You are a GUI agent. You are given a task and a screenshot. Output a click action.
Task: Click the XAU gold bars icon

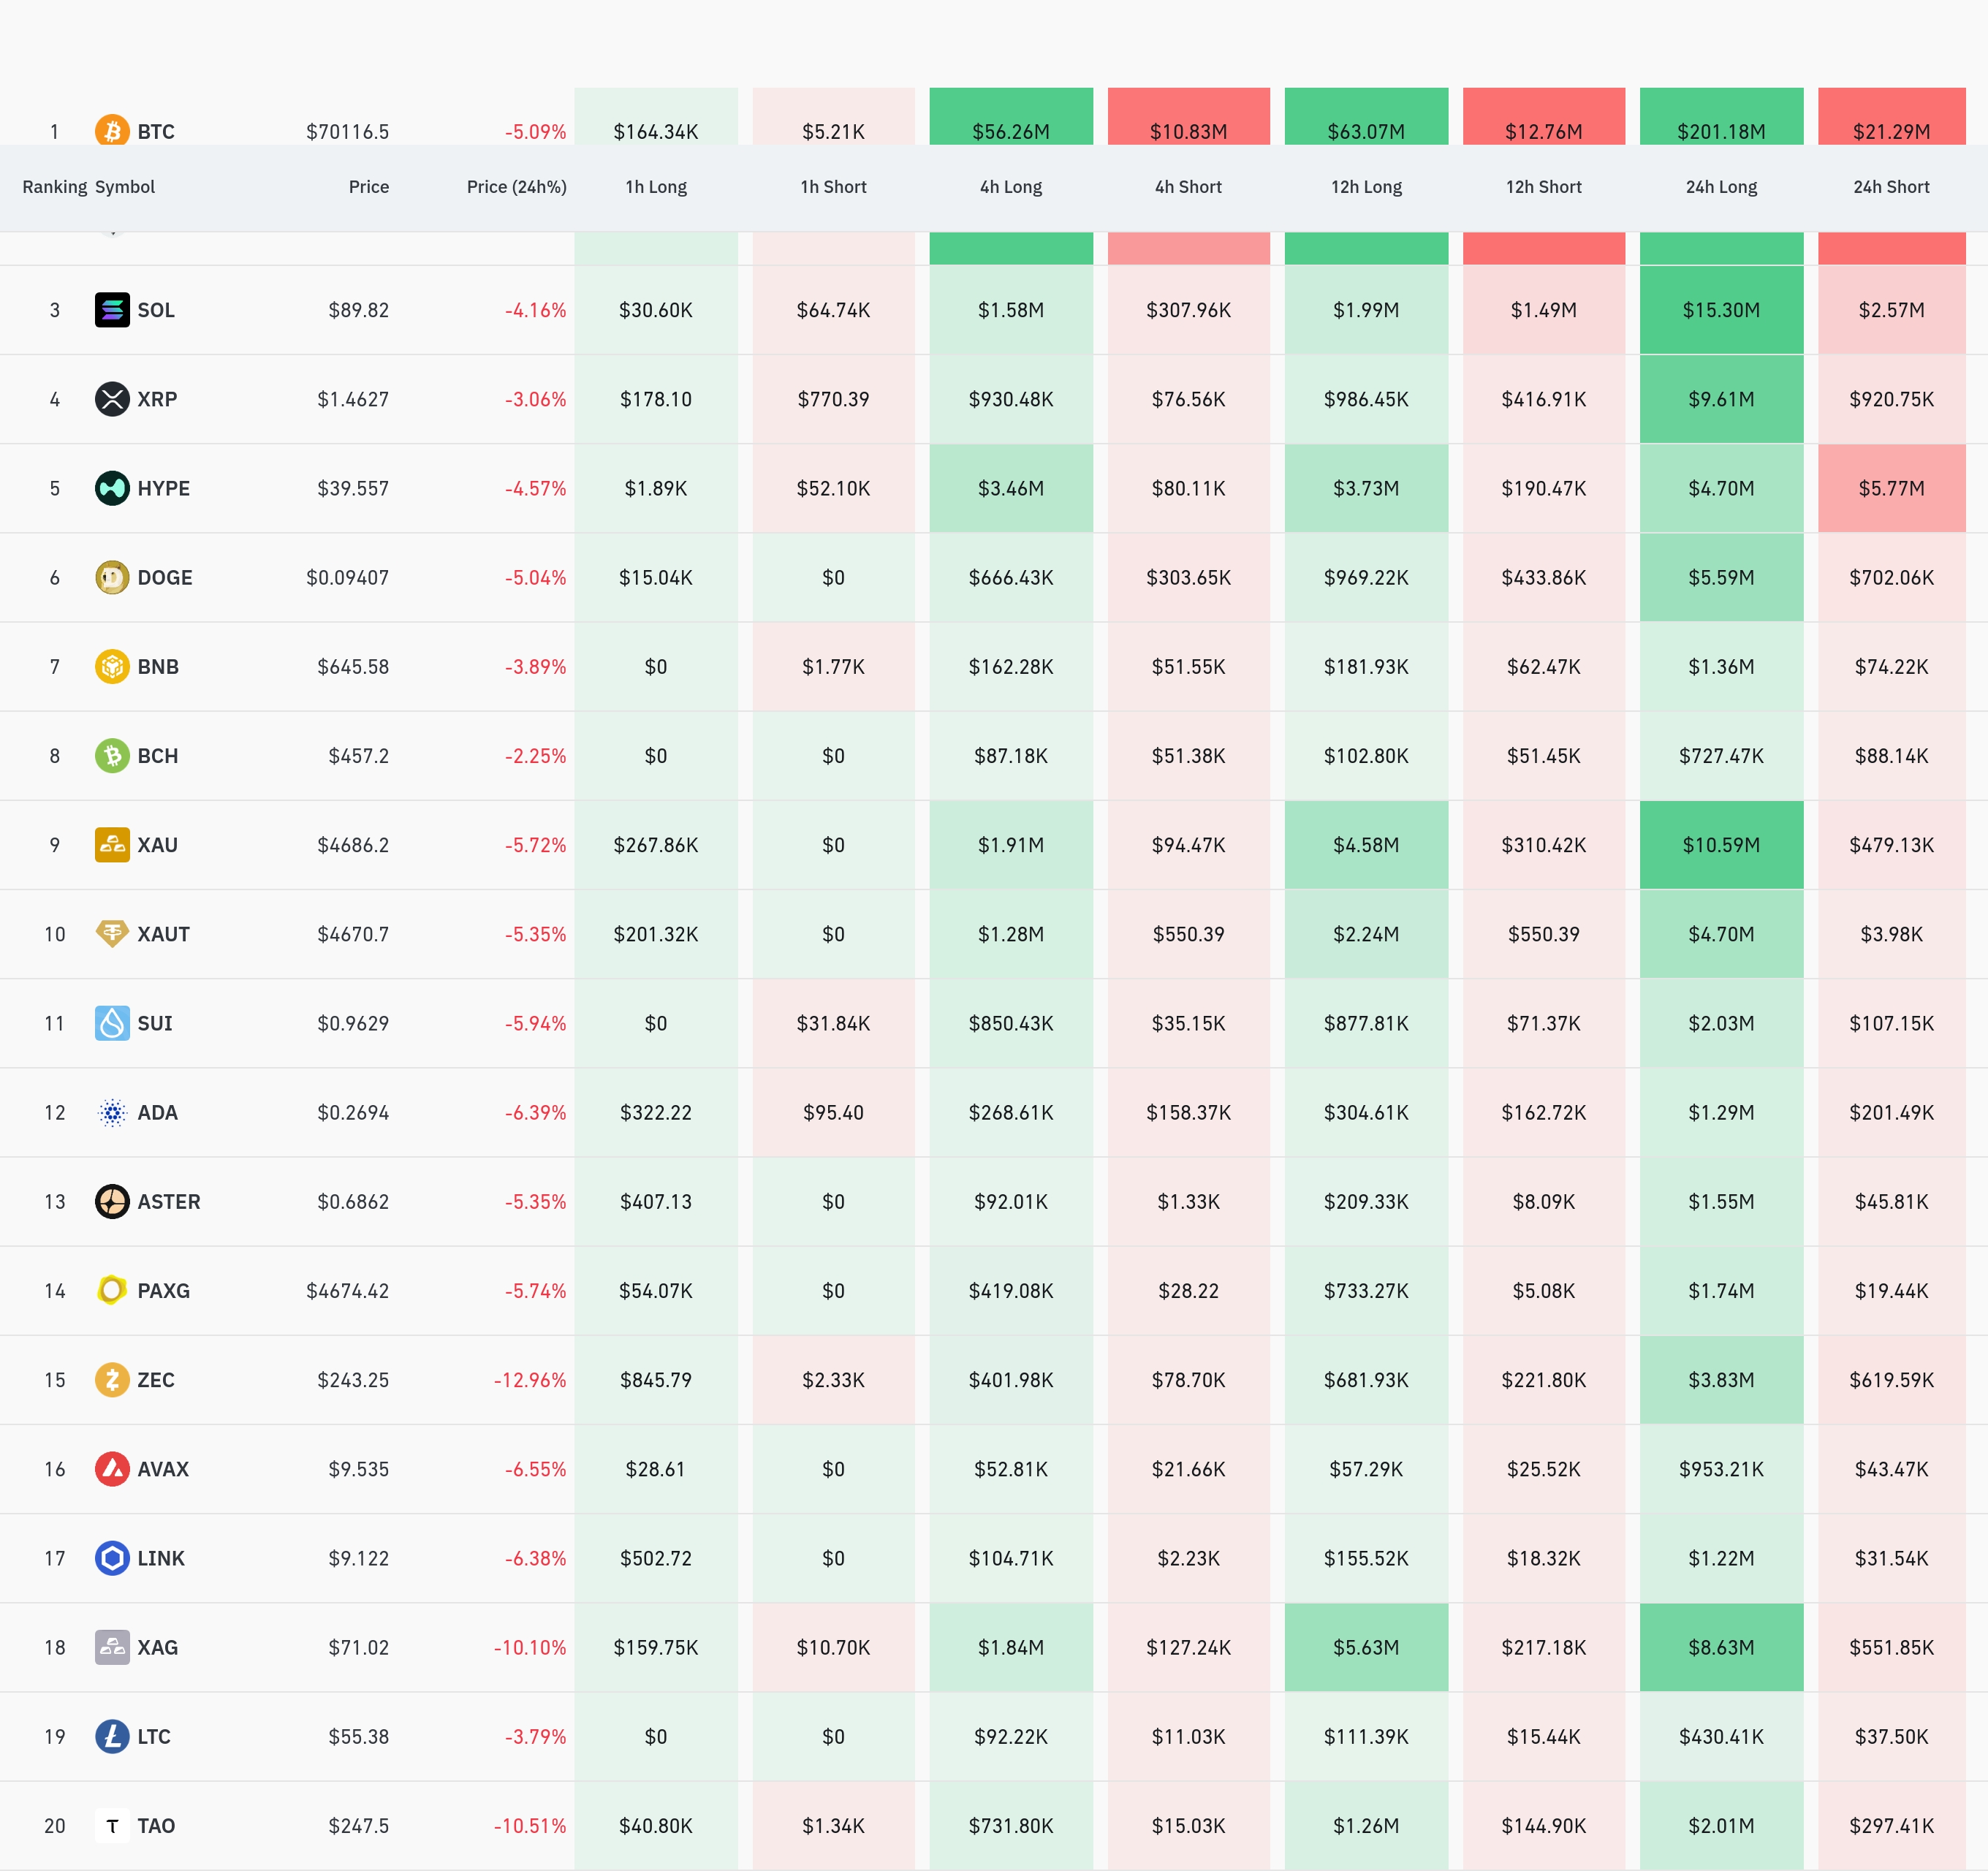(x=112, y=845)
